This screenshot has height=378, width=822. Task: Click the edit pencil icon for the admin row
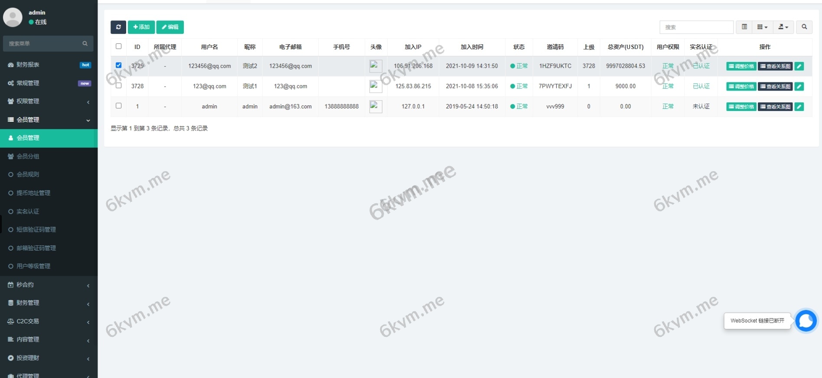click(x=799, y=107)
